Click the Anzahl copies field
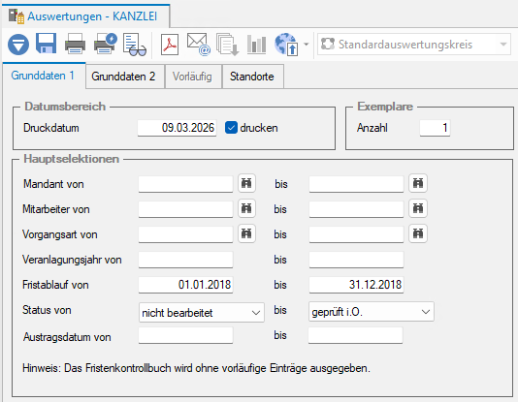Image resolution: width=518 pixels, height=402 pixels. pos(435,128)
